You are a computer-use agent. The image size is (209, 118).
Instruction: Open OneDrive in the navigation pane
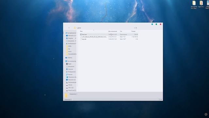pyautogui.click(x=69, y=58)
